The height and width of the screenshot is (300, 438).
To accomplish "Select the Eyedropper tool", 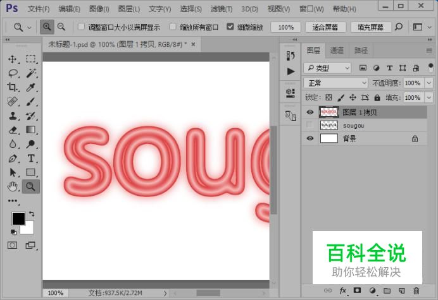I will click(x=31, y=88).
